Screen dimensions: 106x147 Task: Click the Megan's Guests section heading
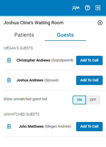tap(18, 48)
